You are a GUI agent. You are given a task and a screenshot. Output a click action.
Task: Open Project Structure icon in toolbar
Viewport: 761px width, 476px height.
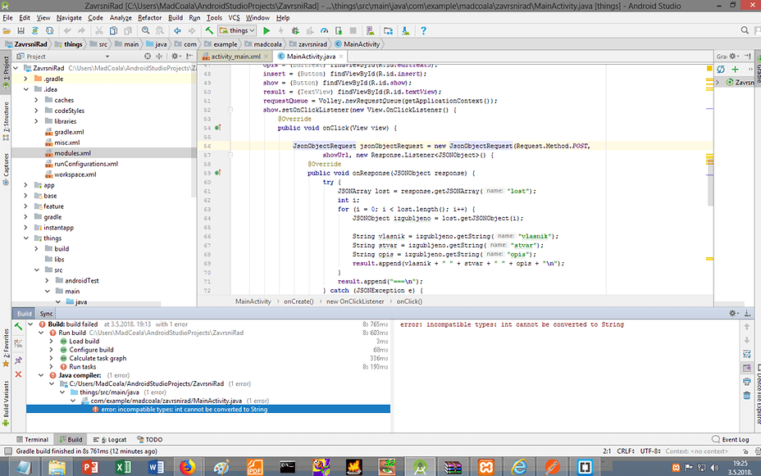coord(388,30)
